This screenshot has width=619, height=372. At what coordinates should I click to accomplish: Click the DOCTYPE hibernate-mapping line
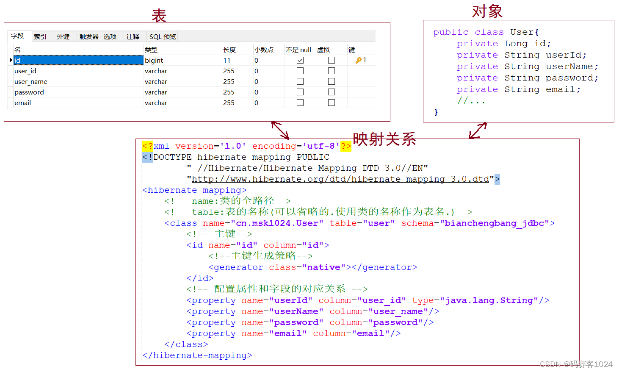(236, 157)
